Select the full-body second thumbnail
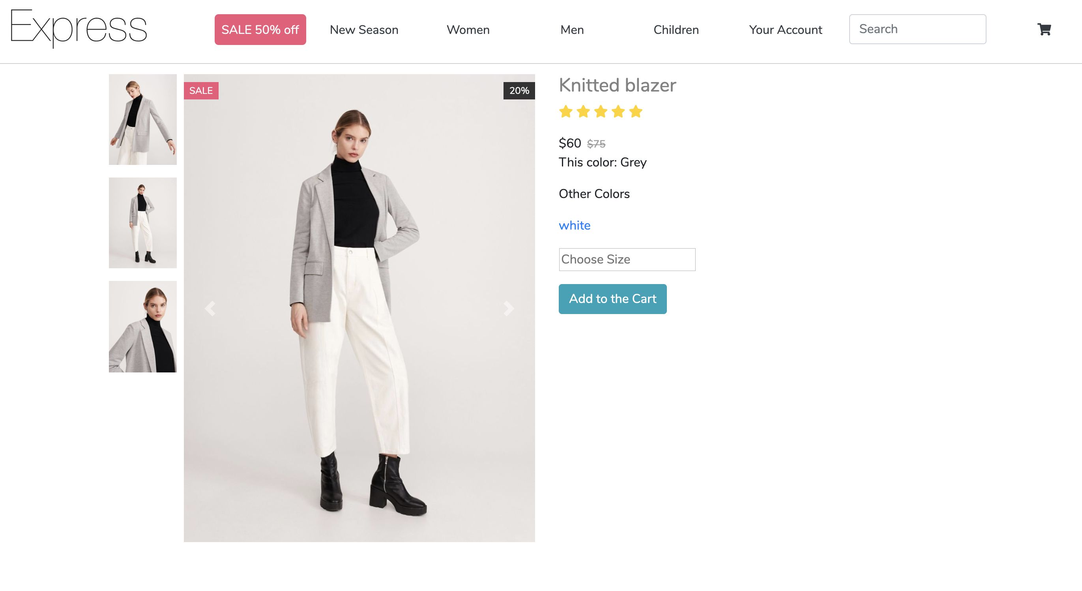 click(x=143, y=223)
